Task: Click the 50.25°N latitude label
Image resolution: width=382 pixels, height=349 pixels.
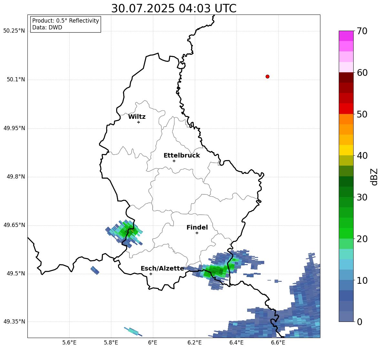Action: (x=14, y=31)
